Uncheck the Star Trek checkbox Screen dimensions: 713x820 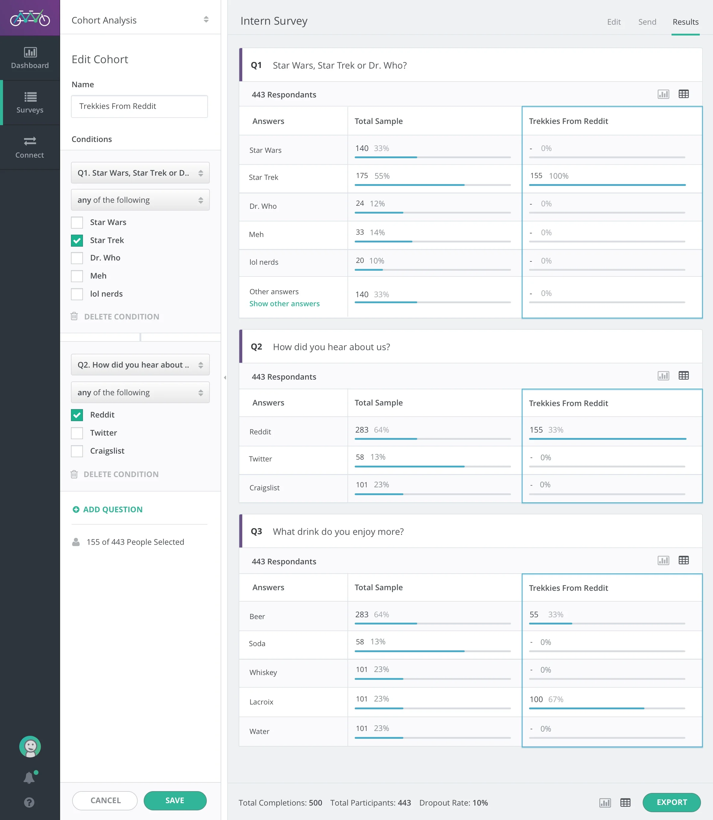77,240
